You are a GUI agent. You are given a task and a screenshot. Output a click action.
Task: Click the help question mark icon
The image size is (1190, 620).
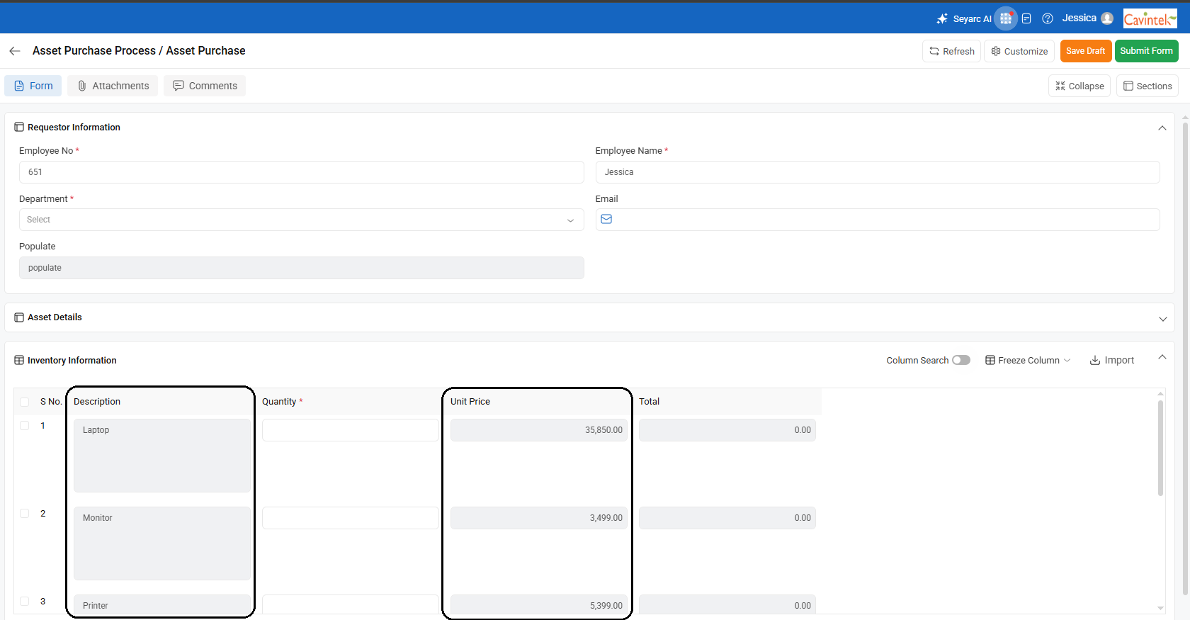click(1048, 18)
